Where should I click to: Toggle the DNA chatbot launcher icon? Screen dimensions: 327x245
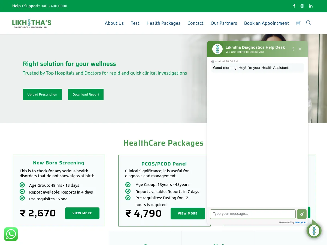[314, 231]
